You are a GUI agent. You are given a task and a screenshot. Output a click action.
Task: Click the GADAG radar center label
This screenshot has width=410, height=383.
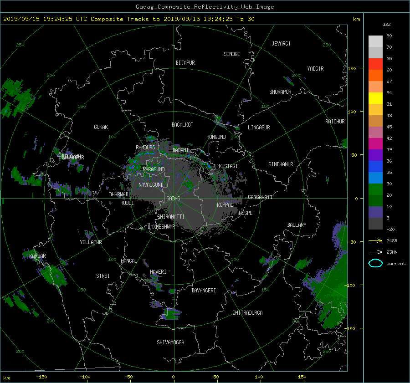(173, 199)
